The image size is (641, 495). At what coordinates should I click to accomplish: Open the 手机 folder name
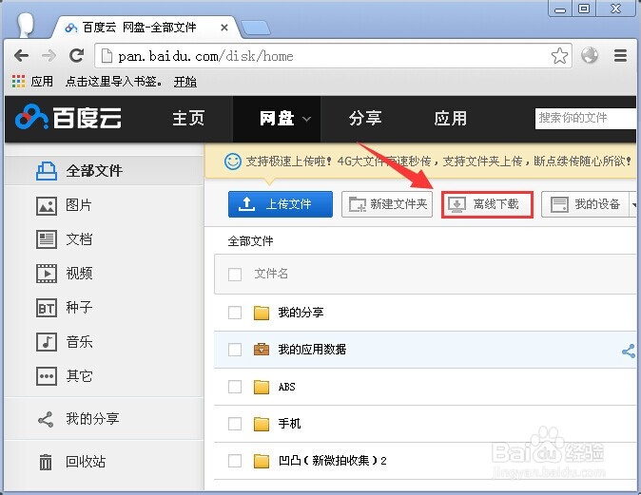point(289,424)
